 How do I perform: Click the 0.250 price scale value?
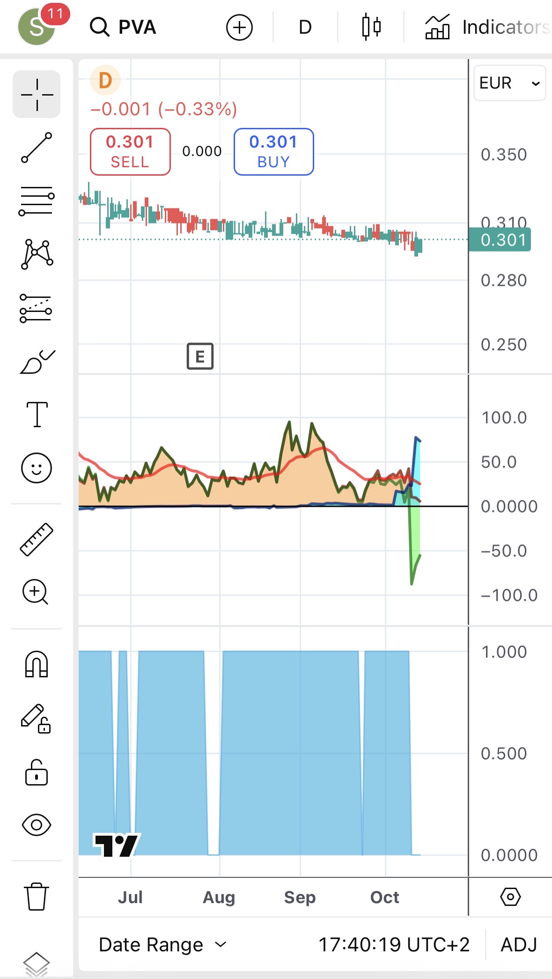click(x=504, y=345)
